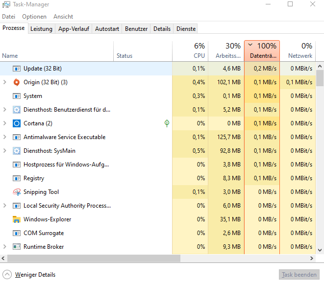This screenshot has width=324, height=285.
Task: Click the vertical scrollbar down arrow
Action: [320, 250]
